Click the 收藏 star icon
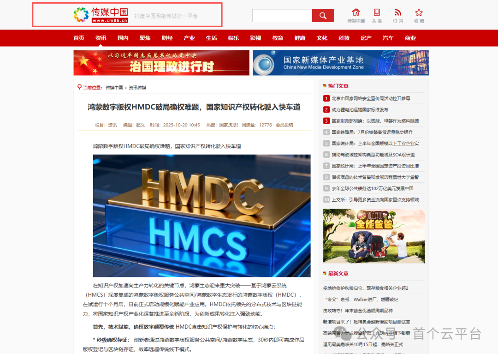Image resolution: width=498 pixels, height=354 pixels. pos(419,13)
